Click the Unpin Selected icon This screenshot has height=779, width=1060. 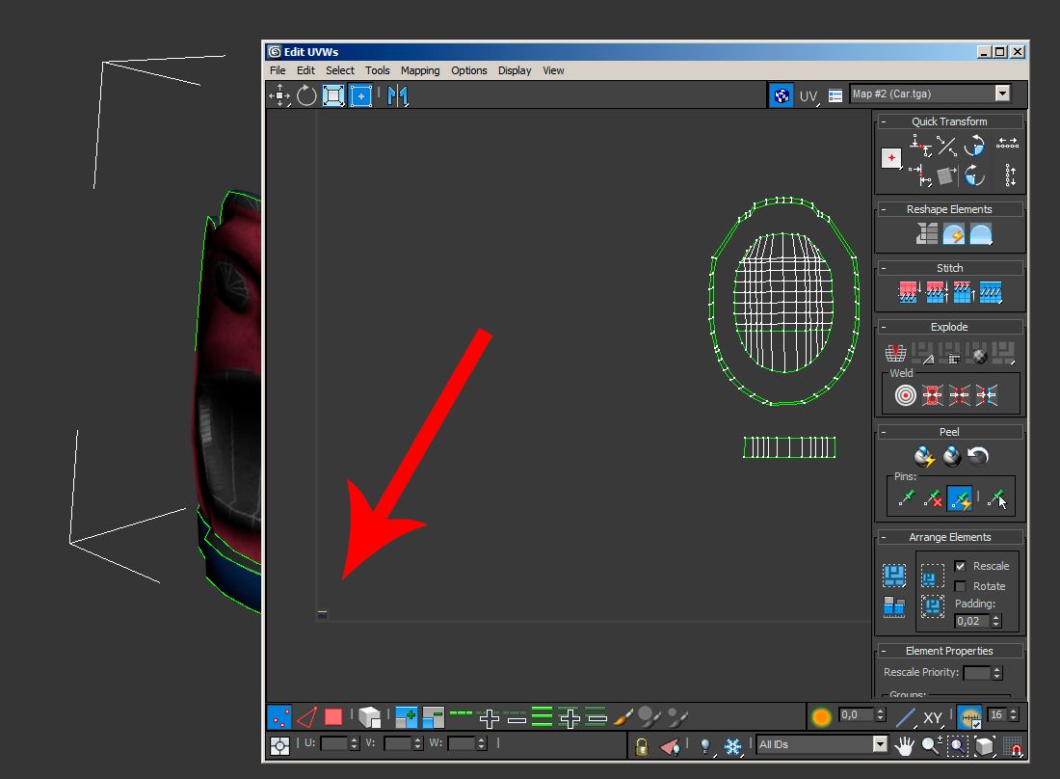[934, 499]
